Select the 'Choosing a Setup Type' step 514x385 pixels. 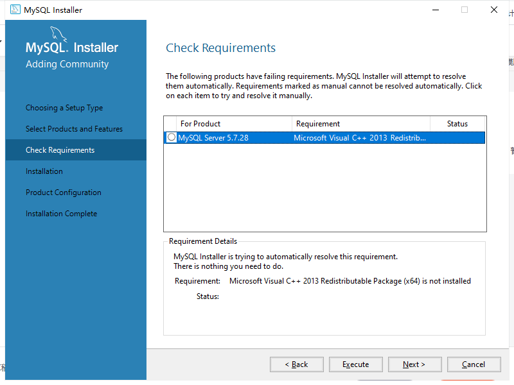click(64, 107)
